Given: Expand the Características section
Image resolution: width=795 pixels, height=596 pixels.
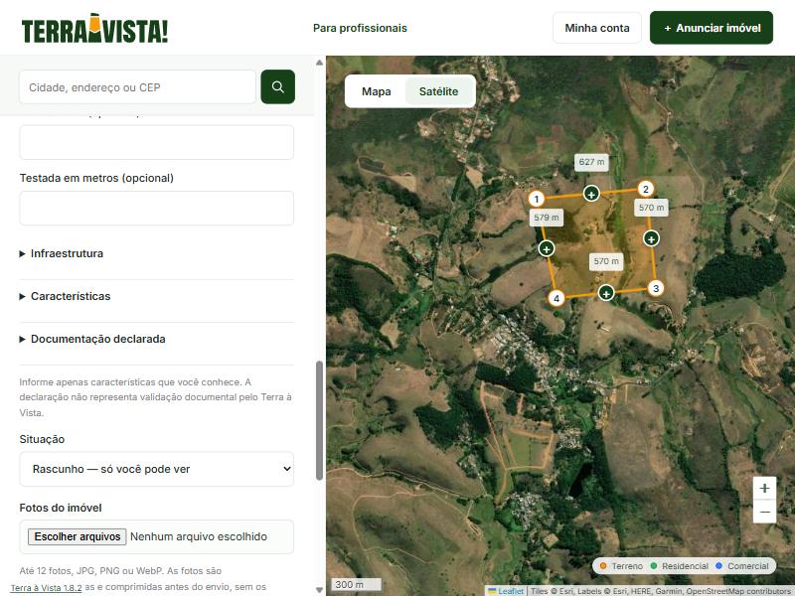Looking at the screenshot, I should (x=157, y=296).
